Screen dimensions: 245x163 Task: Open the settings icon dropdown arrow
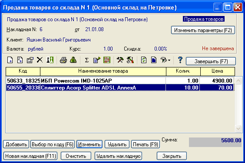pyautogui.click(x=169, y=60)
